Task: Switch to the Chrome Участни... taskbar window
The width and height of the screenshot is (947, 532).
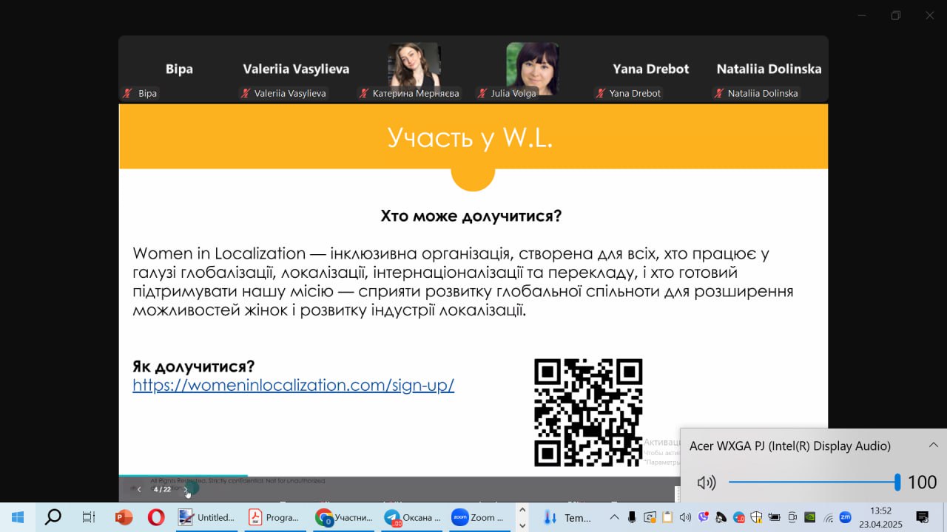Action: [344, 517]
